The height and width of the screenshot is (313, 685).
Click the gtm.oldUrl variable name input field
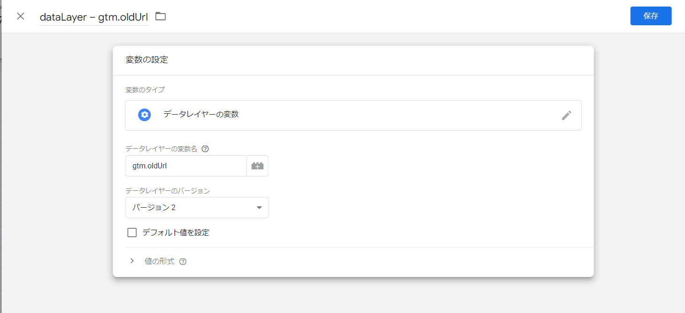[x=186, y=166]
